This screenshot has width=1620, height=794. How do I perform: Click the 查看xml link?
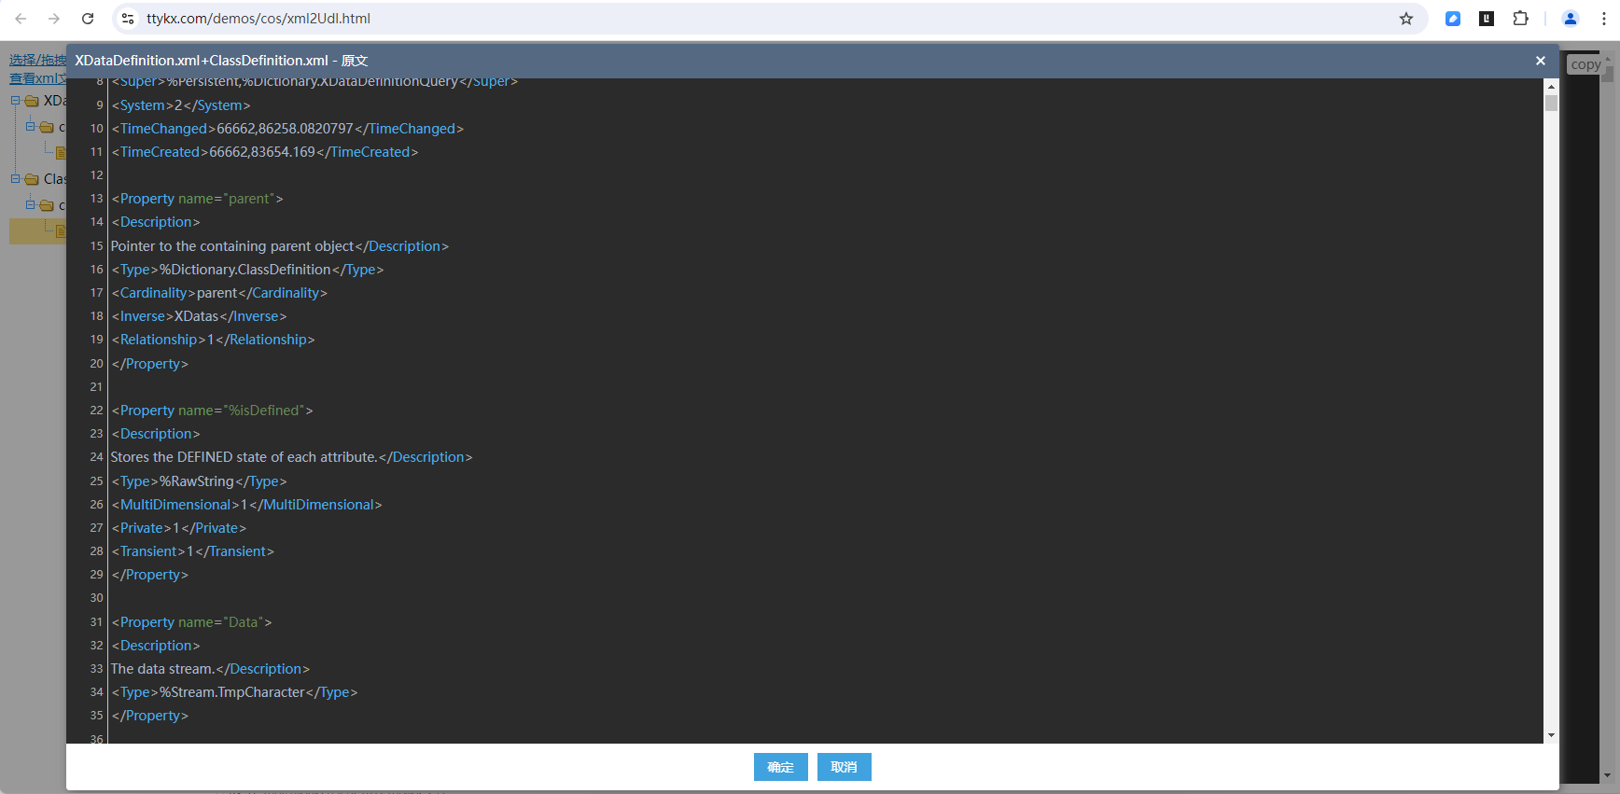[37, 78]
